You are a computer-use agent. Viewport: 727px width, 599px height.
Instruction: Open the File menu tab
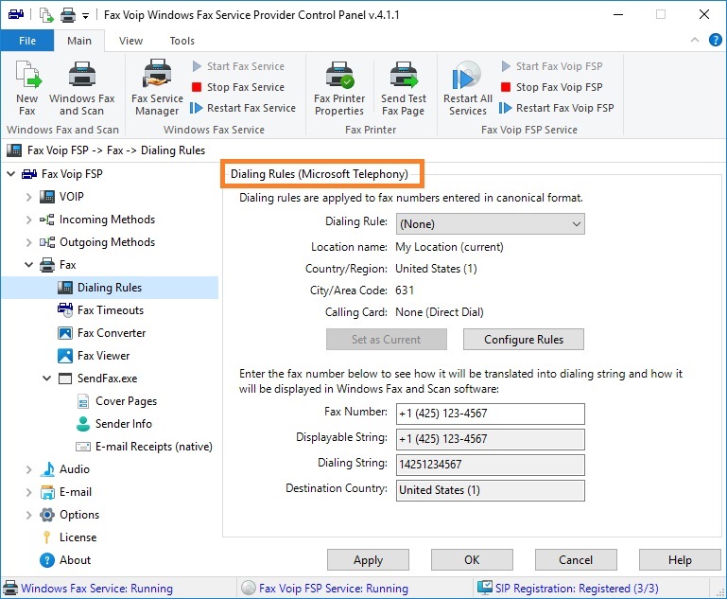click(x=27, y=41)
